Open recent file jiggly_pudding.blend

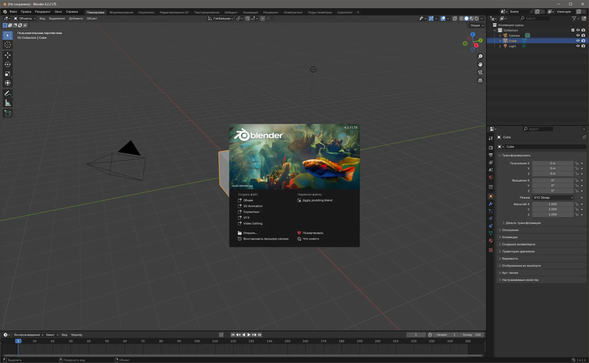point(317,200)
